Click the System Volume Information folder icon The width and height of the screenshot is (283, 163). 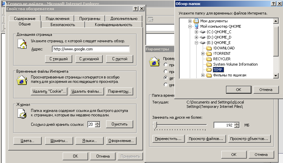click(x=209, y=64)
